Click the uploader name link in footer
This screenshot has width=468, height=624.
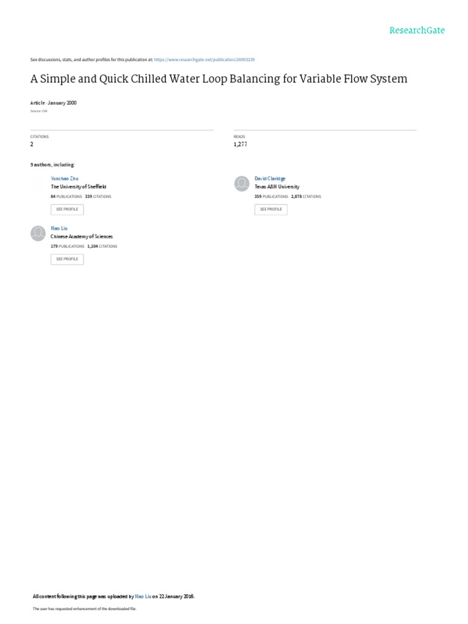[143, 597]
